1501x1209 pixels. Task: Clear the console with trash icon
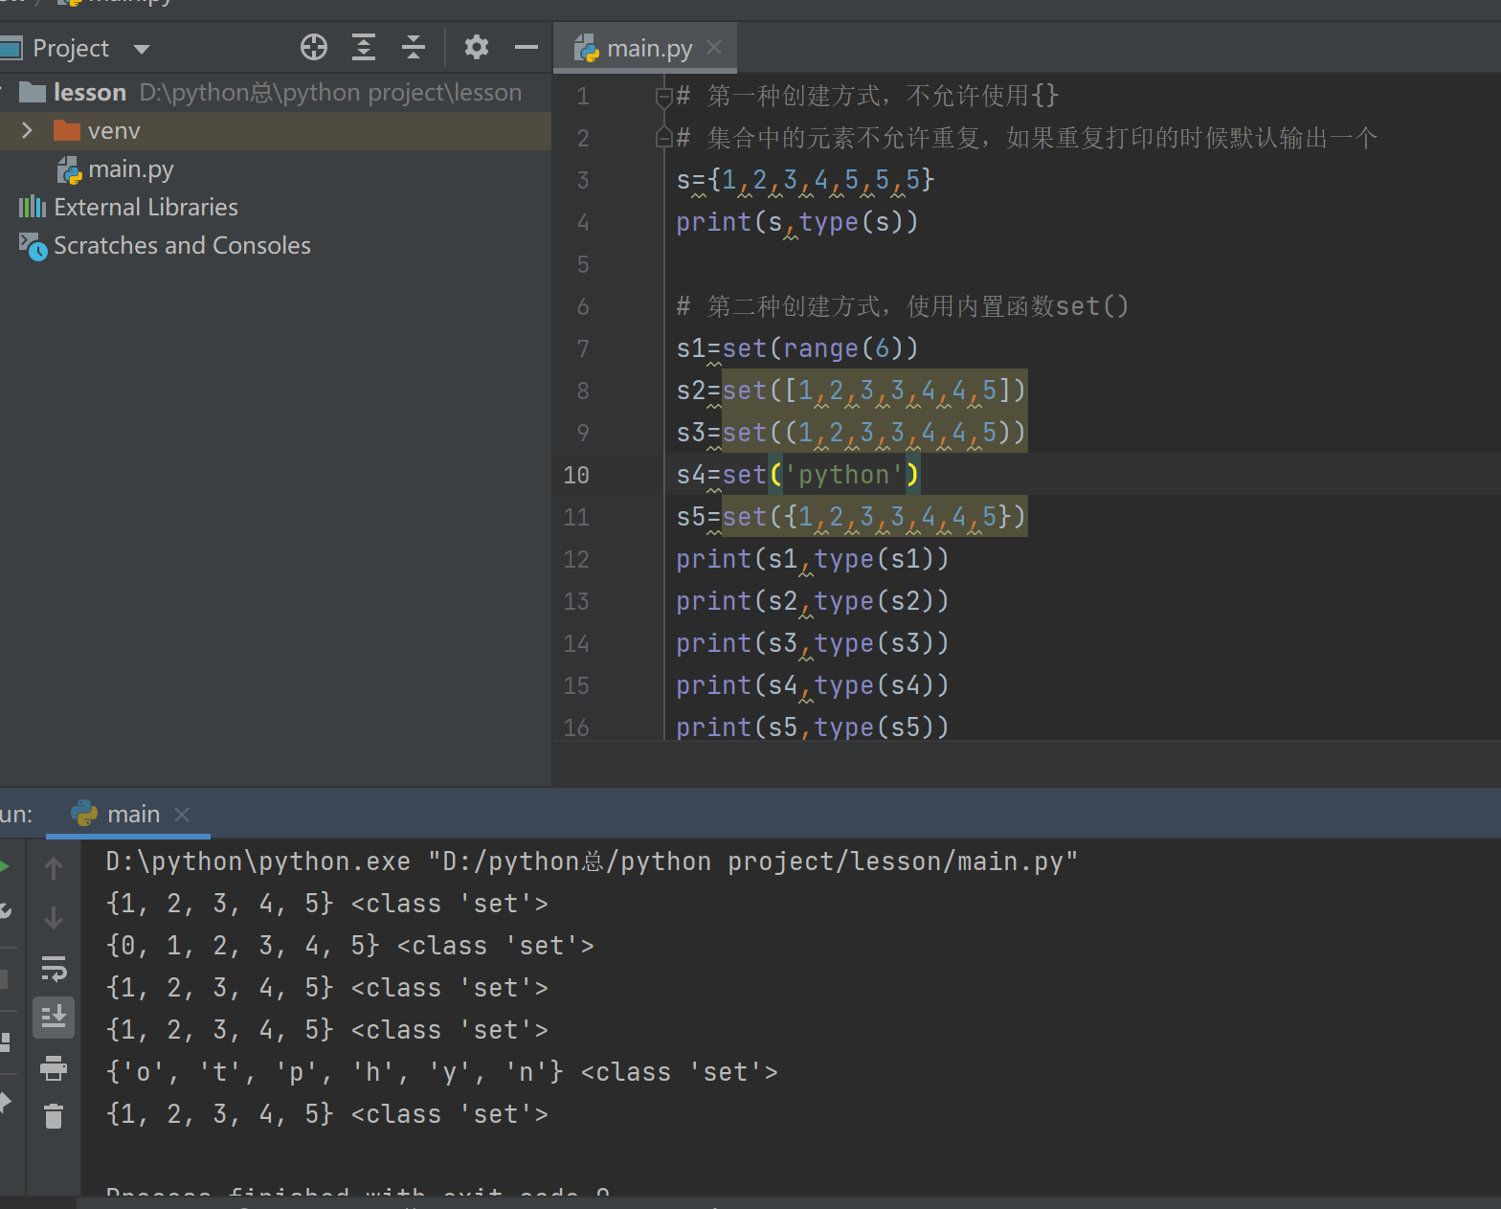(x=54, y=1116)
